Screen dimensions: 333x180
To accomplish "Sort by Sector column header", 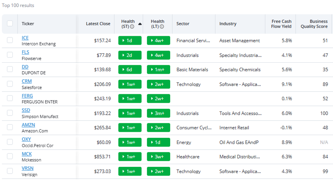I will 183,24.
